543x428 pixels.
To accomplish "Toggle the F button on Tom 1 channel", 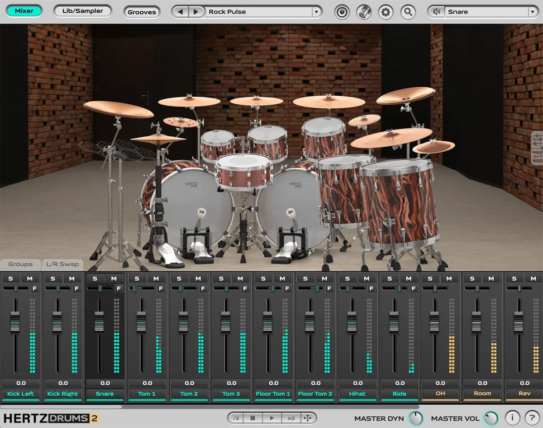I will tap(161, 288).
